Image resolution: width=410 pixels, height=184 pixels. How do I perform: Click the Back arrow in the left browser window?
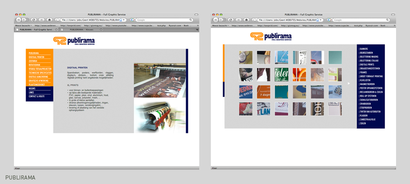point(19,20)
